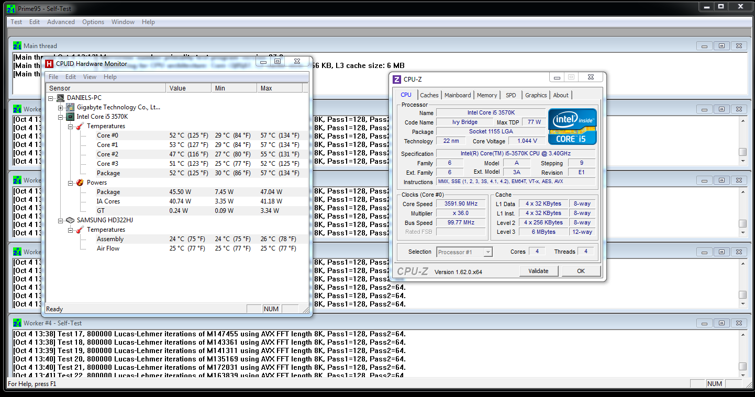Open the Advanced menu in Prime95

tap(61, 22)
